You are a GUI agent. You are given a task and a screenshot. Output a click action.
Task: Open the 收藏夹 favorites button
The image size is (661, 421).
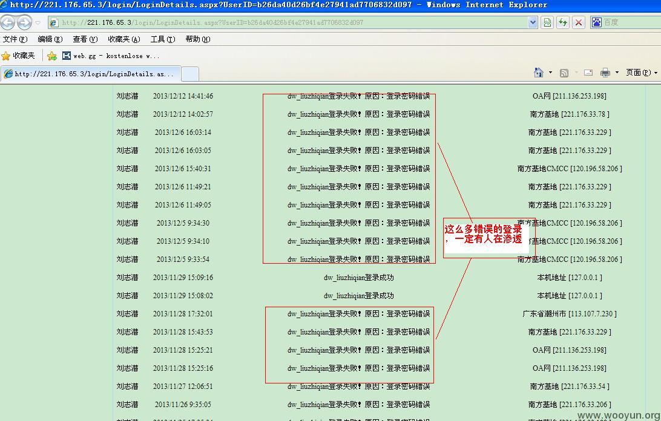tap(18, 56)
